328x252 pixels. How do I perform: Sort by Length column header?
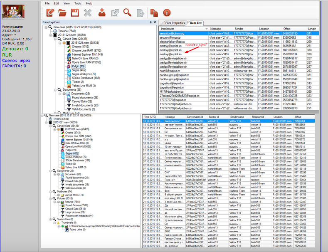312,29
